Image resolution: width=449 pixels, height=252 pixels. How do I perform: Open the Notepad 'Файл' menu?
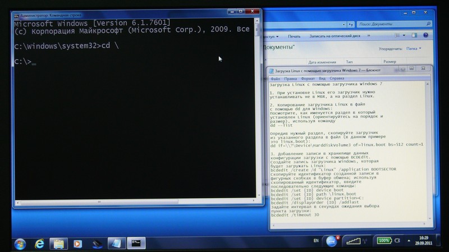(275, 79)
